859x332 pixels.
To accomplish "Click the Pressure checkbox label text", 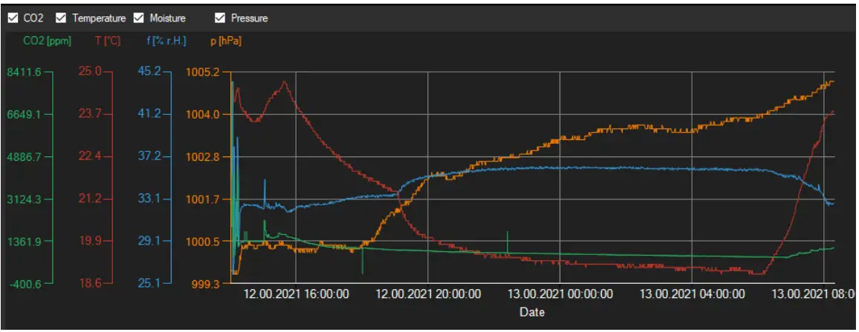I will [x=249, y=18].
